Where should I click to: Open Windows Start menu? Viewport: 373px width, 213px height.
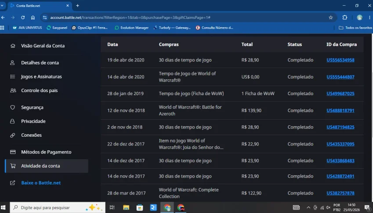pyautogui.click(x=3, y=208)
